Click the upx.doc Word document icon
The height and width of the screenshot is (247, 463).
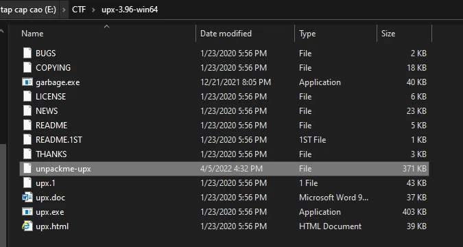click(x=27, y=198)
